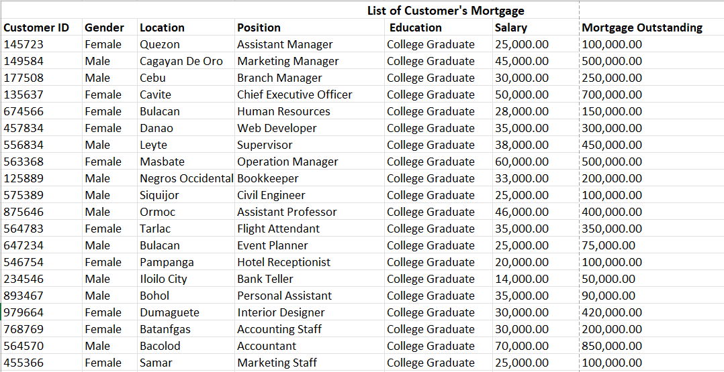Click the 'Location' header cell
Viewport: 724px width, 372px height.
tap(162, 27)
